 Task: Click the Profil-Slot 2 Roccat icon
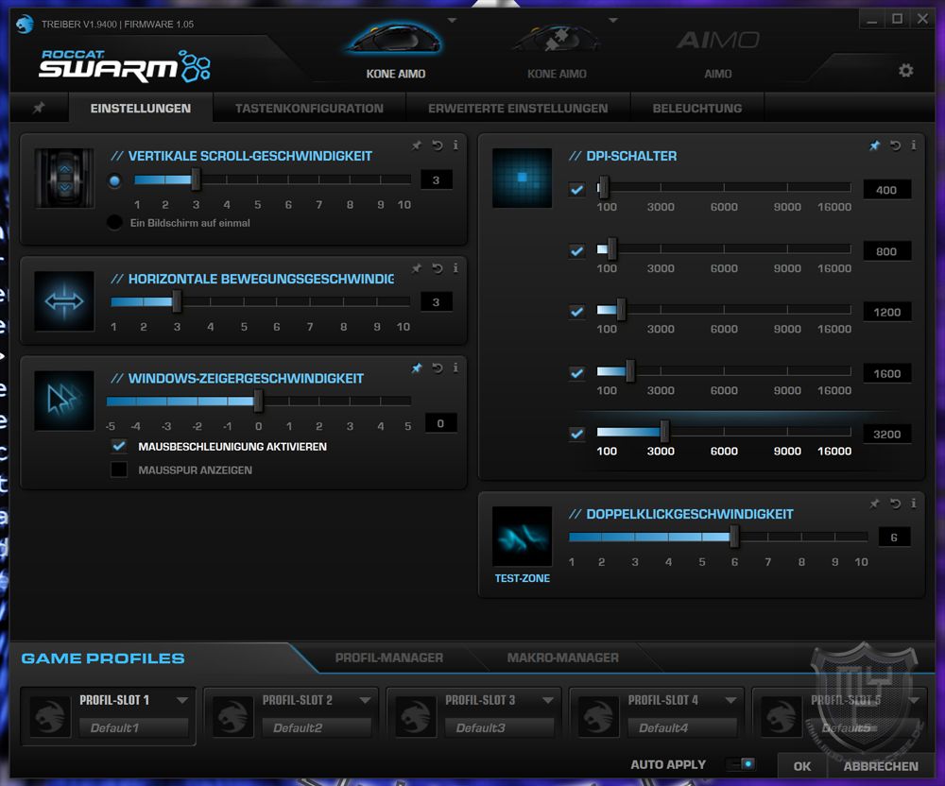coord(233,717)
